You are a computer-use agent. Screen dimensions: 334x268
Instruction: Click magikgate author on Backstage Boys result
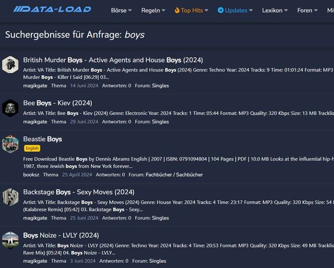coord(35,218)
